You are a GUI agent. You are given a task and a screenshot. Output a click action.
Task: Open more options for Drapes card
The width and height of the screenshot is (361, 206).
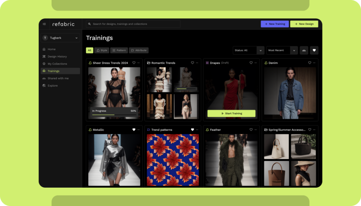[x=256, y=63]
